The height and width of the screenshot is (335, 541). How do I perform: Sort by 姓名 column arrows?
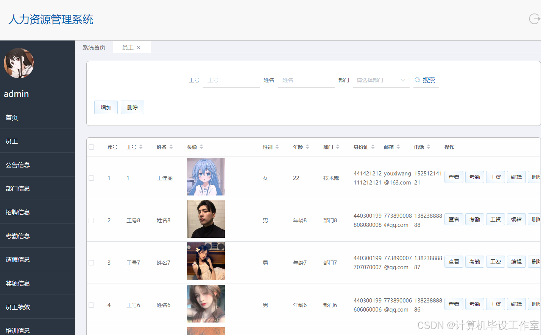171,147
